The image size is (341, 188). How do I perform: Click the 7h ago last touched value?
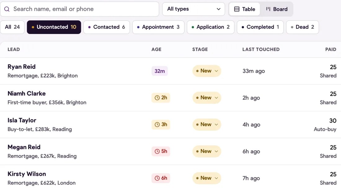point(251,178)
